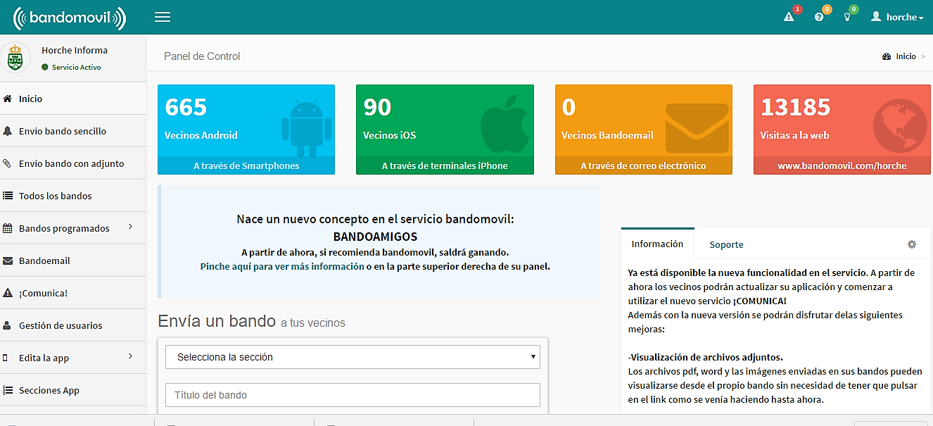Viewport: 933px width, 426px height.
Task: Click the 90 Vecinos iOS count
Action: (377, 107)
